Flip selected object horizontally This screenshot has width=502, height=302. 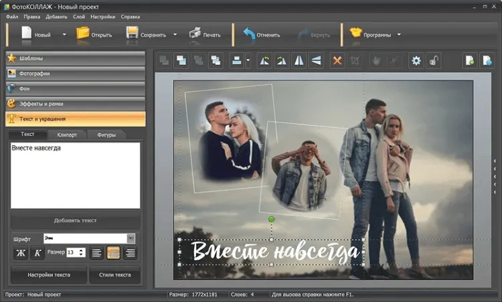(x=299, y=61)
